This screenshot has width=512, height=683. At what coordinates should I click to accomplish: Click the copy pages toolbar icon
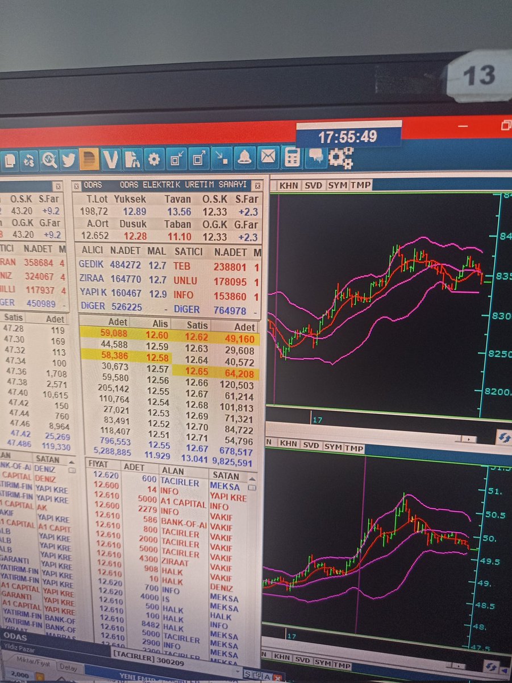click(10, 161)
